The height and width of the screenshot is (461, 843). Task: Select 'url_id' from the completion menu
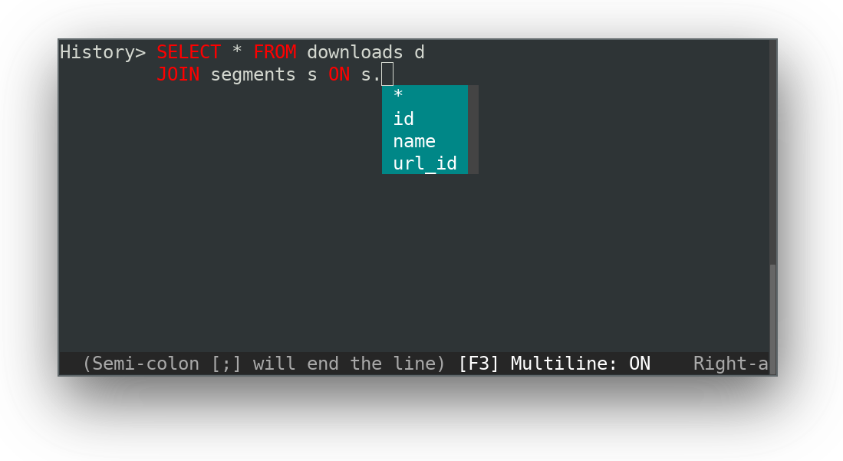(x=425, y=163)
